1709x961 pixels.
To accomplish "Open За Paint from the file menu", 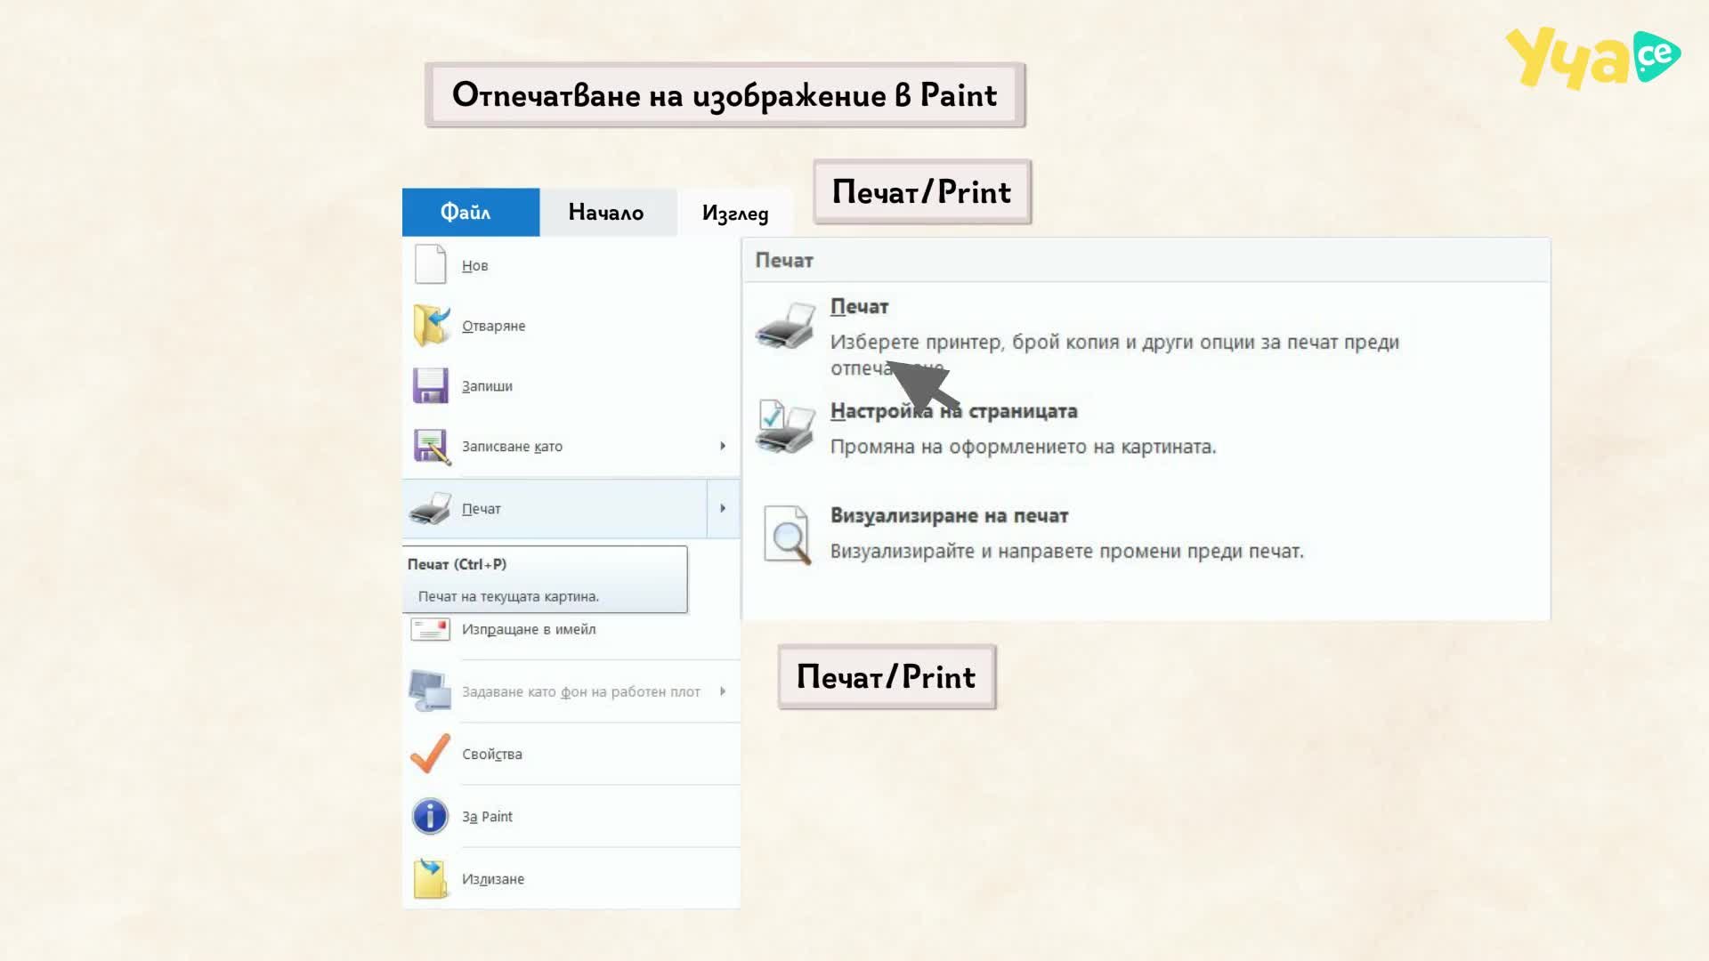I will click(x=571, y=816).
